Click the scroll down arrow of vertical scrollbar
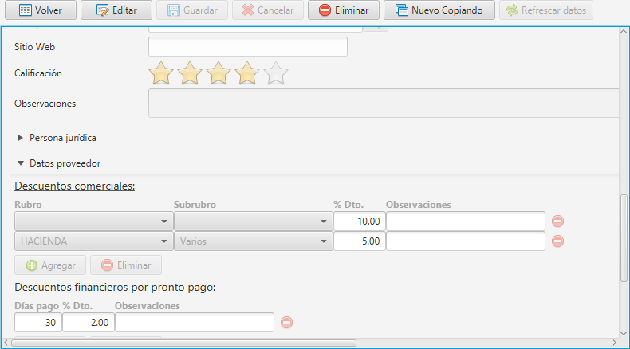This screenshot has width=630, height=349. 624,334
